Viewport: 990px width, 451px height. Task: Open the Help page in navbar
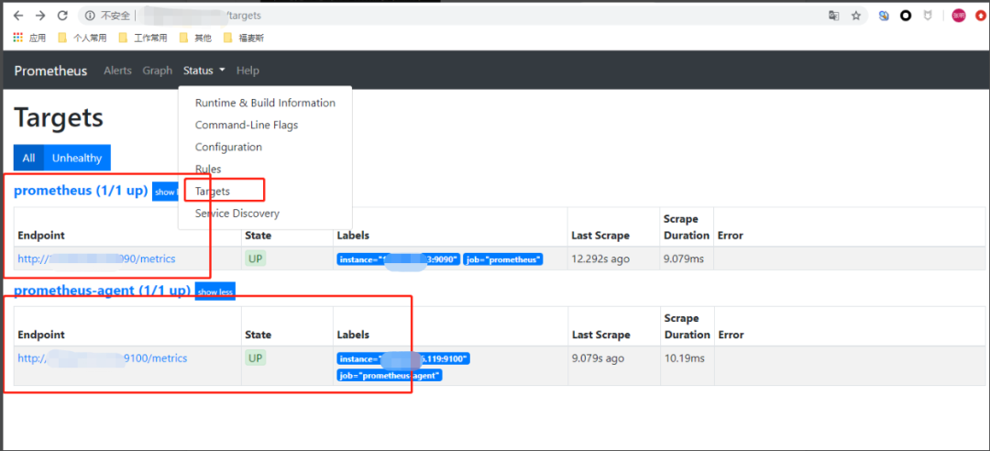click(x=247, y=71)
